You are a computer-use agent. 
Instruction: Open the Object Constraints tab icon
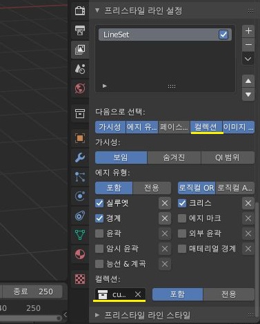pyautogui.click(x=80, y=216)
